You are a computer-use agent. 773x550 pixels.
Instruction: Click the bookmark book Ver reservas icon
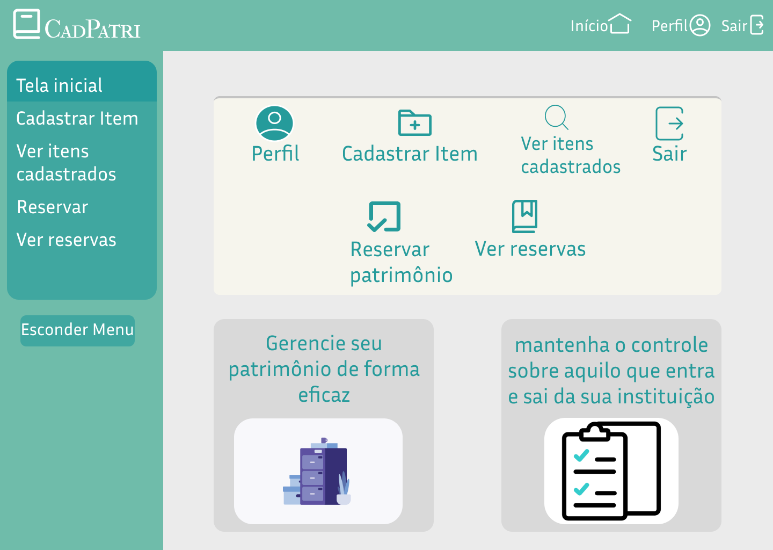524,216
